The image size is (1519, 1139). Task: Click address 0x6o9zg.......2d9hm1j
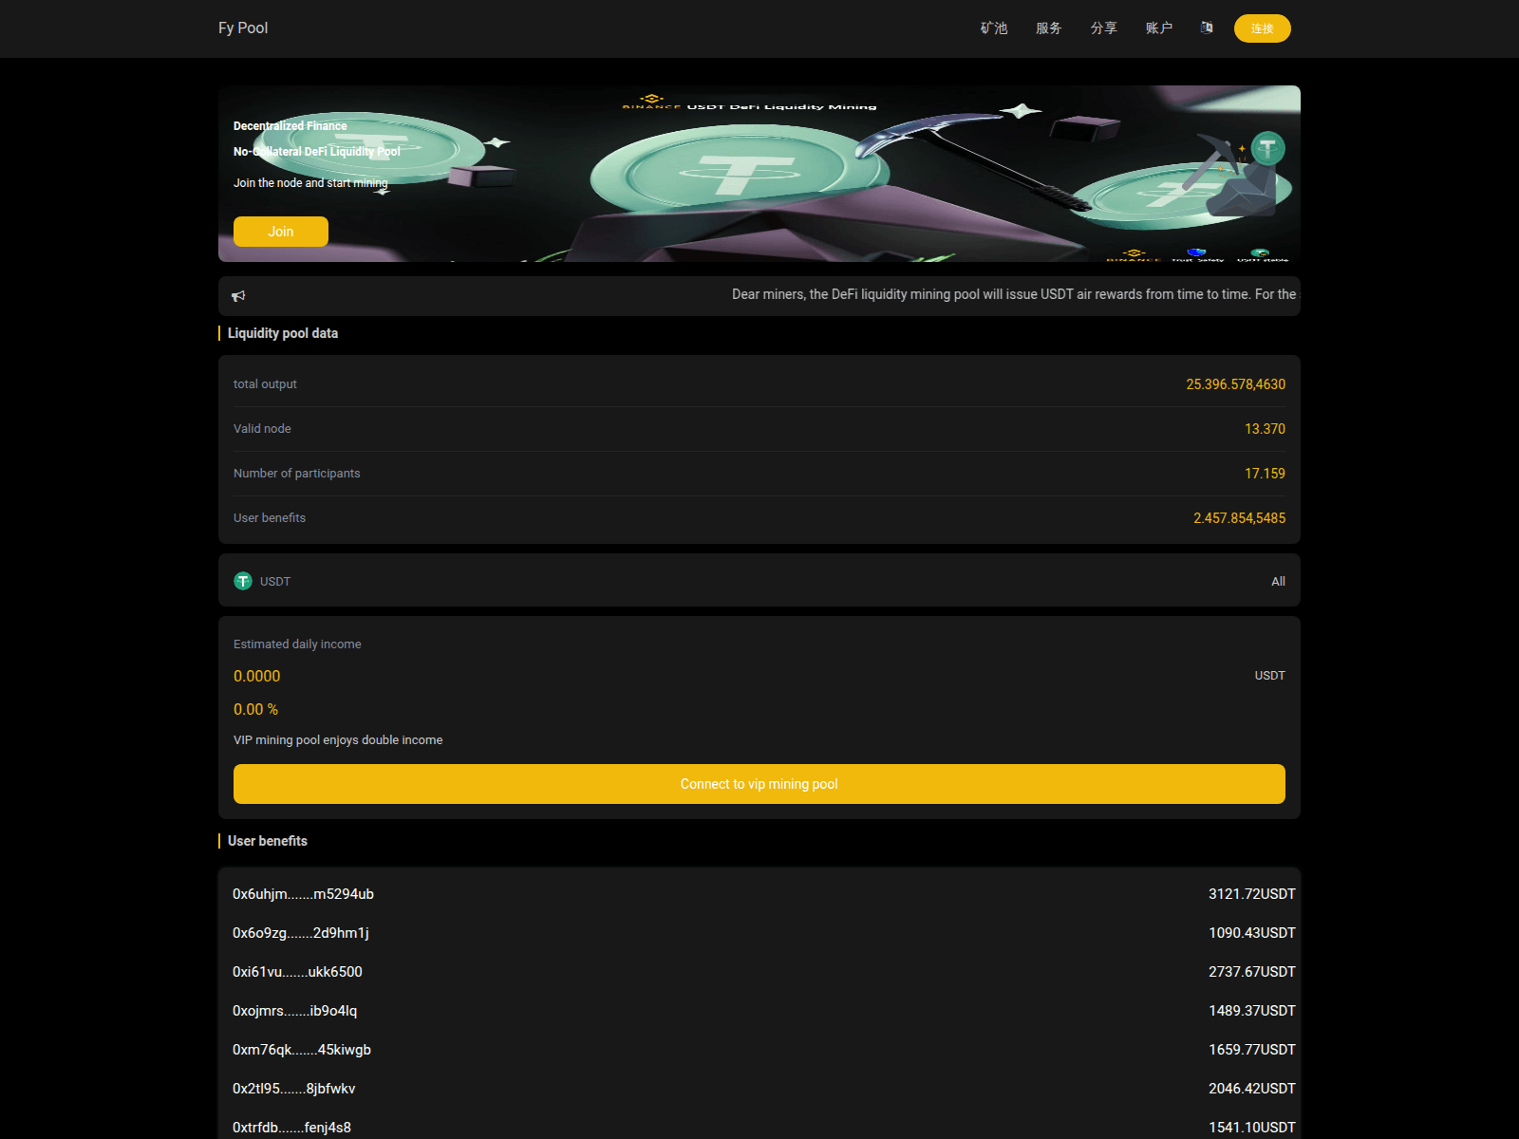301,933
